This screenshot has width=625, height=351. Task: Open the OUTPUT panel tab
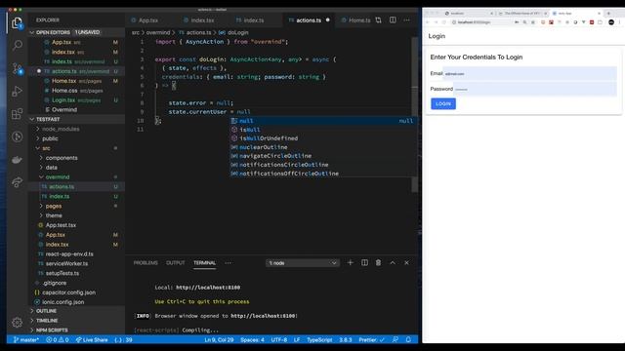176,263
